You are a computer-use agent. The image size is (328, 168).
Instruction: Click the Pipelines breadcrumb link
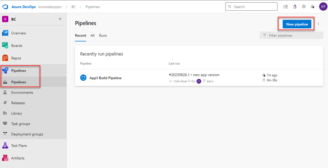(x=92, y=7)
